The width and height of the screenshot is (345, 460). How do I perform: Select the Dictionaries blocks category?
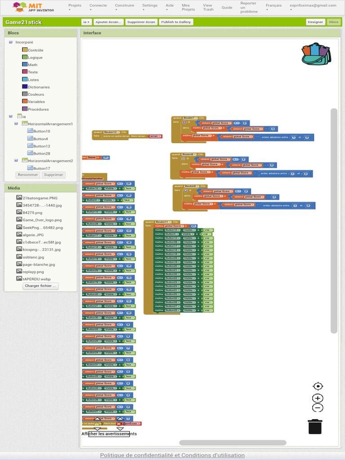tap(36, 87)
